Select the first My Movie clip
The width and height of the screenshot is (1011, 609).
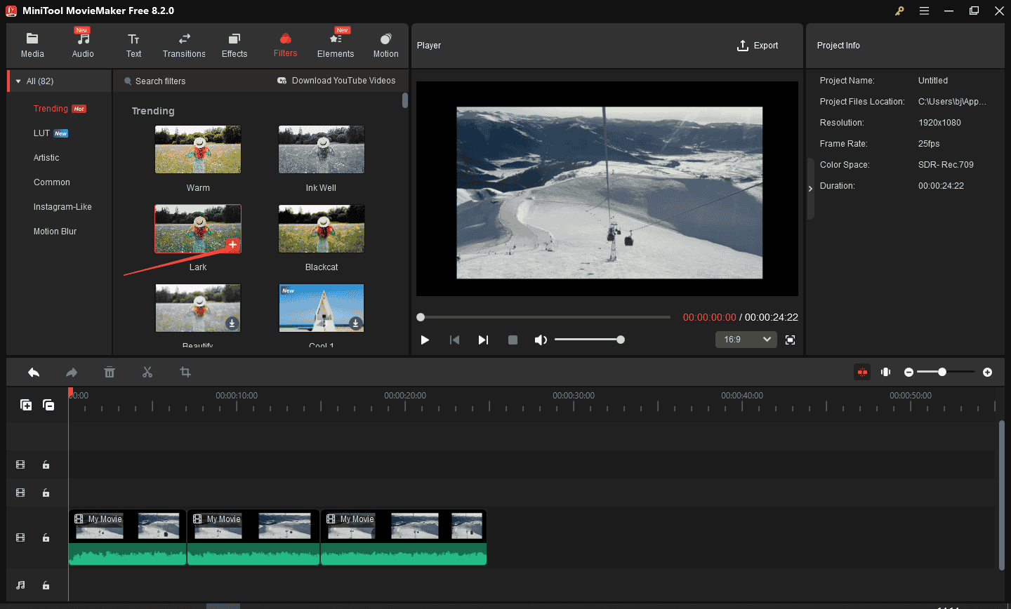127,537
